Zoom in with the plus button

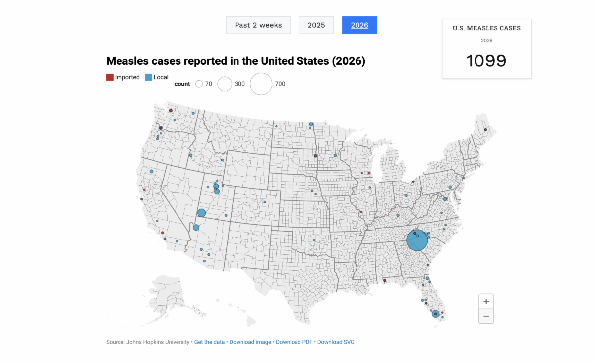pyautogui.click(x=486, y=301)
